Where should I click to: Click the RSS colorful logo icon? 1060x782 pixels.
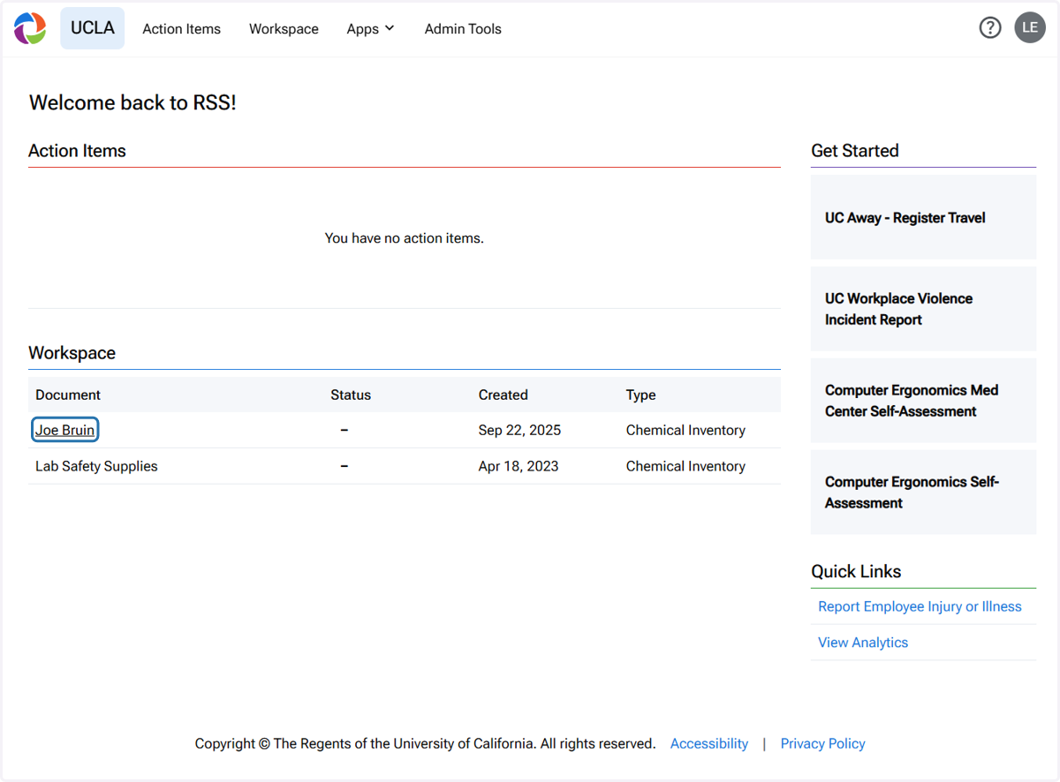(x=30, y=28)
